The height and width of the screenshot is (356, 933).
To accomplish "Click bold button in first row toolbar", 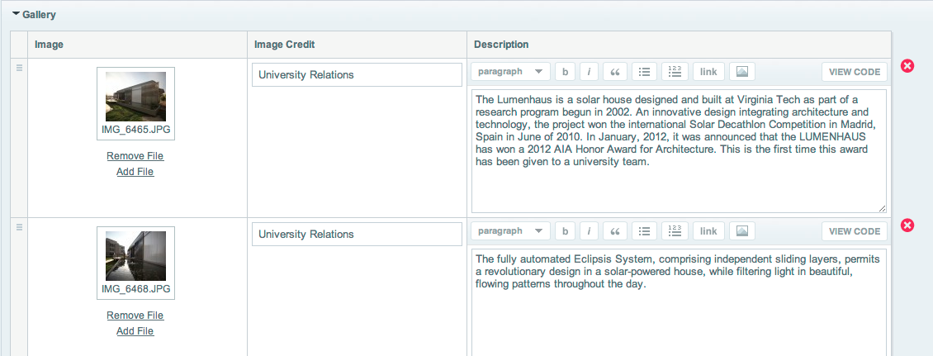I will click(x=565, y=72).
